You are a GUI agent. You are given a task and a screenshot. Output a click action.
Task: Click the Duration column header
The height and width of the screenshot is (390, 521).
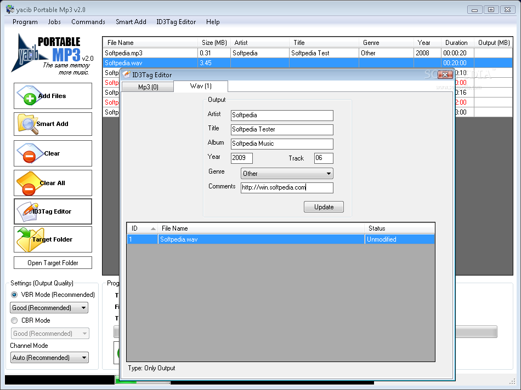click(457, 43)
